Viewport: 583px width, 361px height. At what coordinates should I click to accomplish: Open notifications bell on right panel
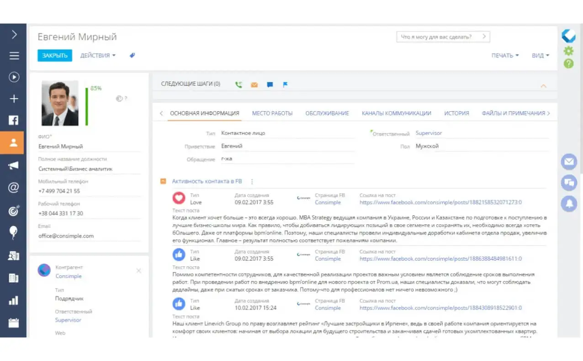[x=569, y=204]
